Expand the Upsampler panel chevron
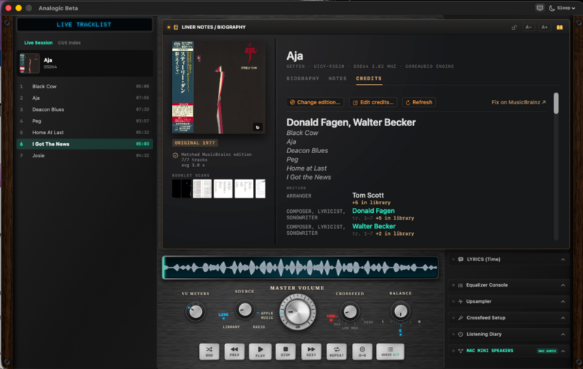This screenshot has height=369, width=583. coord(563,302)
